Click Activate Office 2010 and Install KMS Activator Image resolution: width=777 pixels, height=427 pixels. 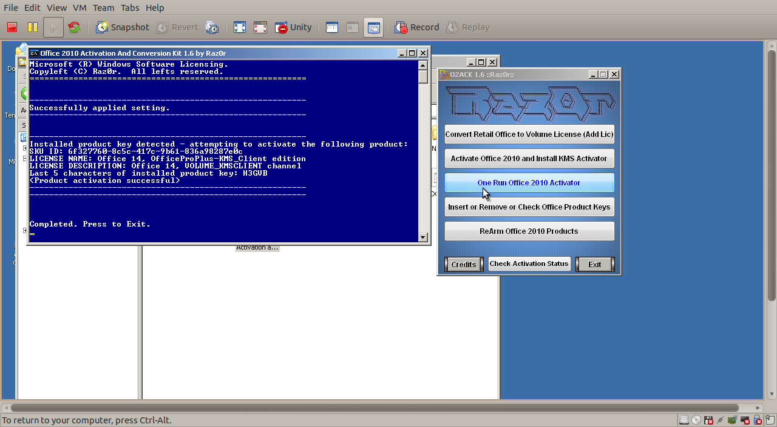coord(529,159)
